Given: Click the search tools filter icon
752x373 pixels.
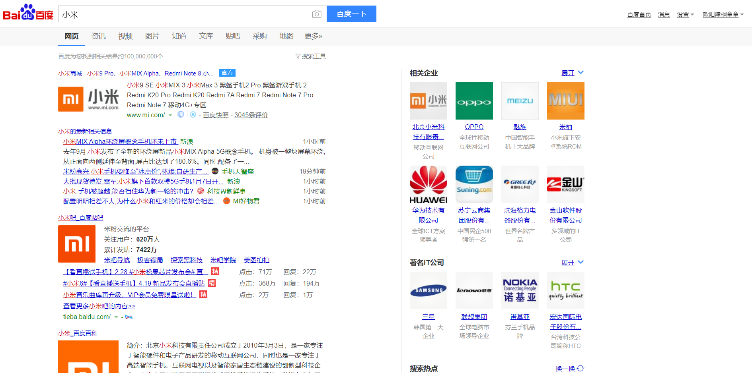Looking at the screenshot, I should tap(298, 56).
